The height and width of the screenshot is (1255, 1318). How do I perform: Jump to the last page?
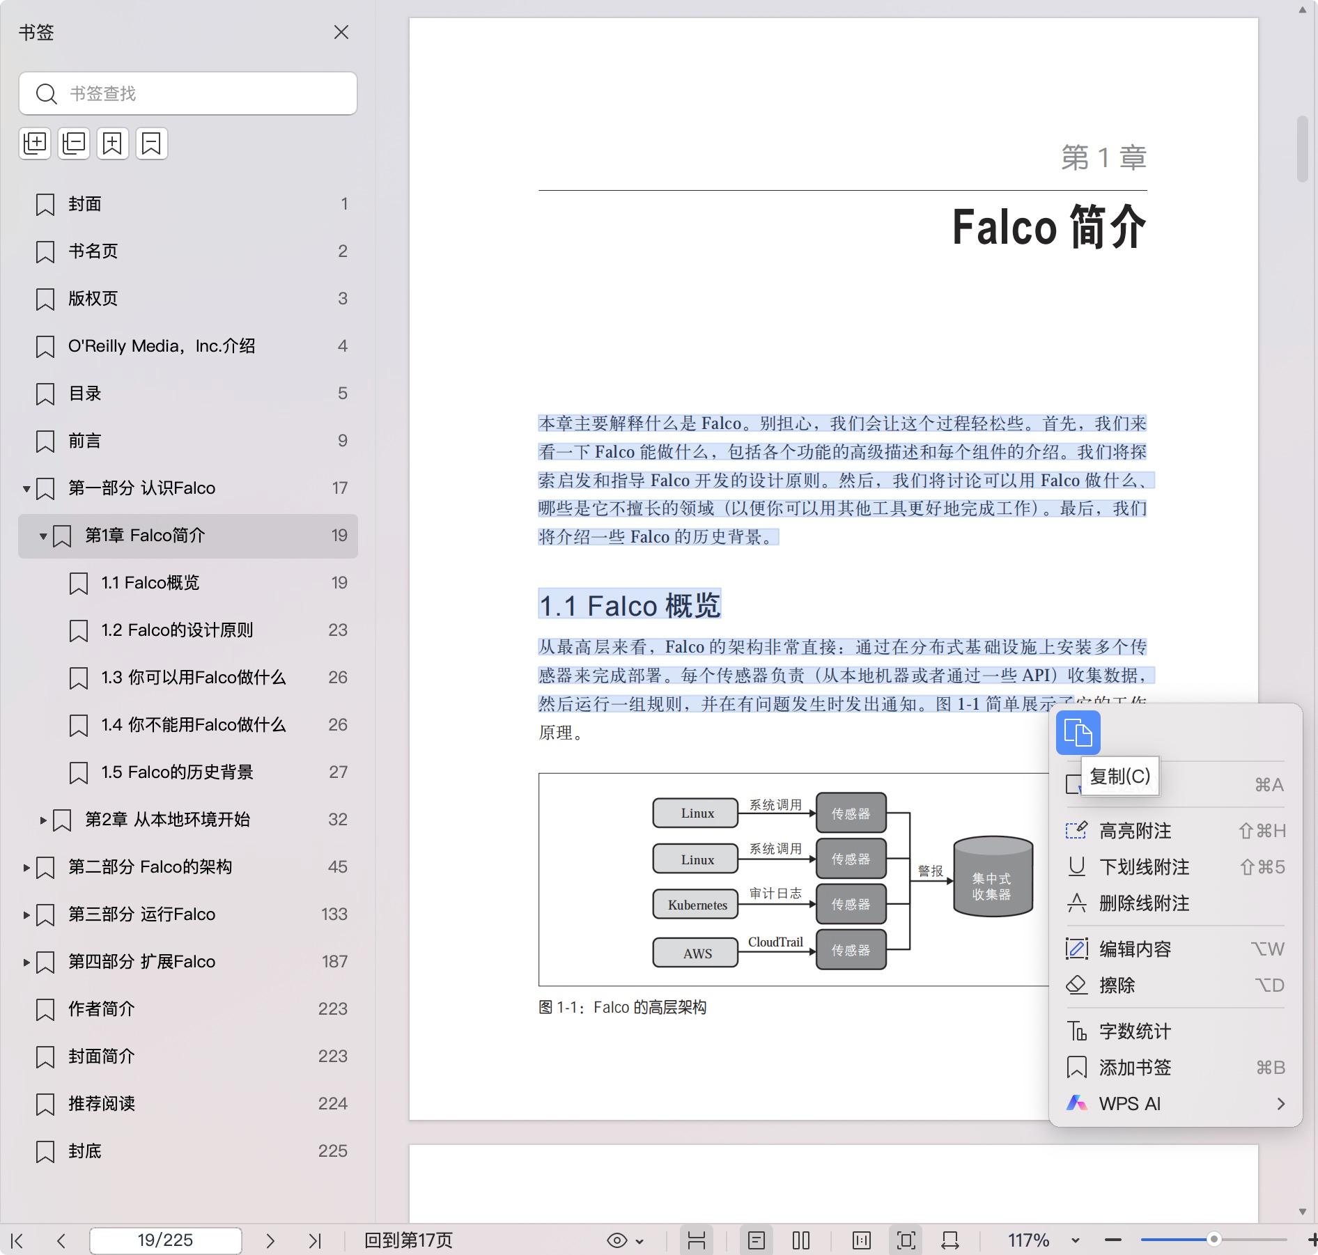315,1240
